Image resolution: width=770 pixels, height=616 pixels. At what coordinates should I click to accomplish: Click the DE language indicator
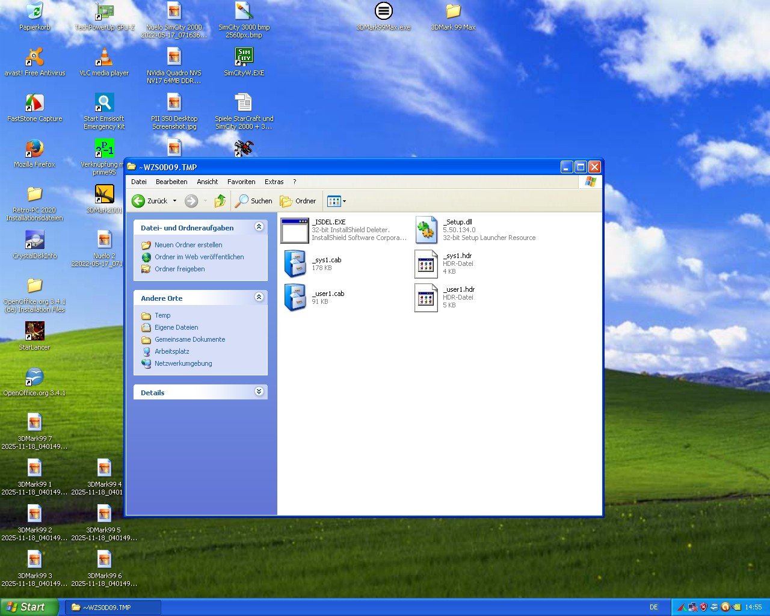coord(654,608)
